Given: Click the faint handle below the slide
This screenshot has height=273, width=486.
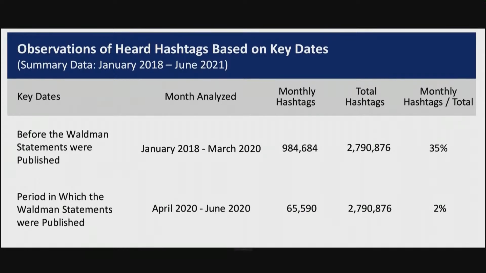Looking at the screenshot, I should click(243, 249).
